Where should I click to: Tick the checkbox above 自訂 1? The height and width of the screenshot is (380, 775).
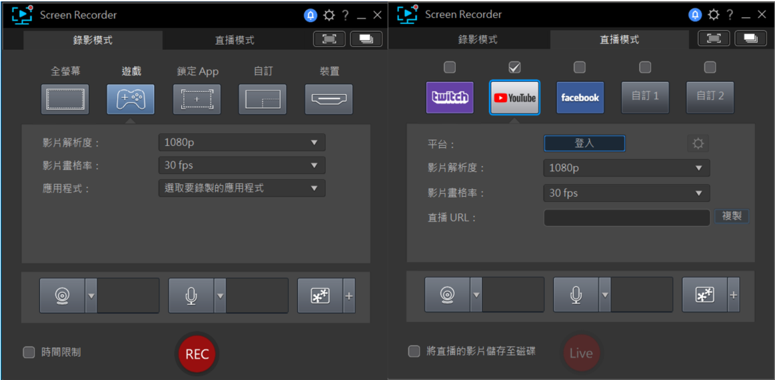[645, 66]
